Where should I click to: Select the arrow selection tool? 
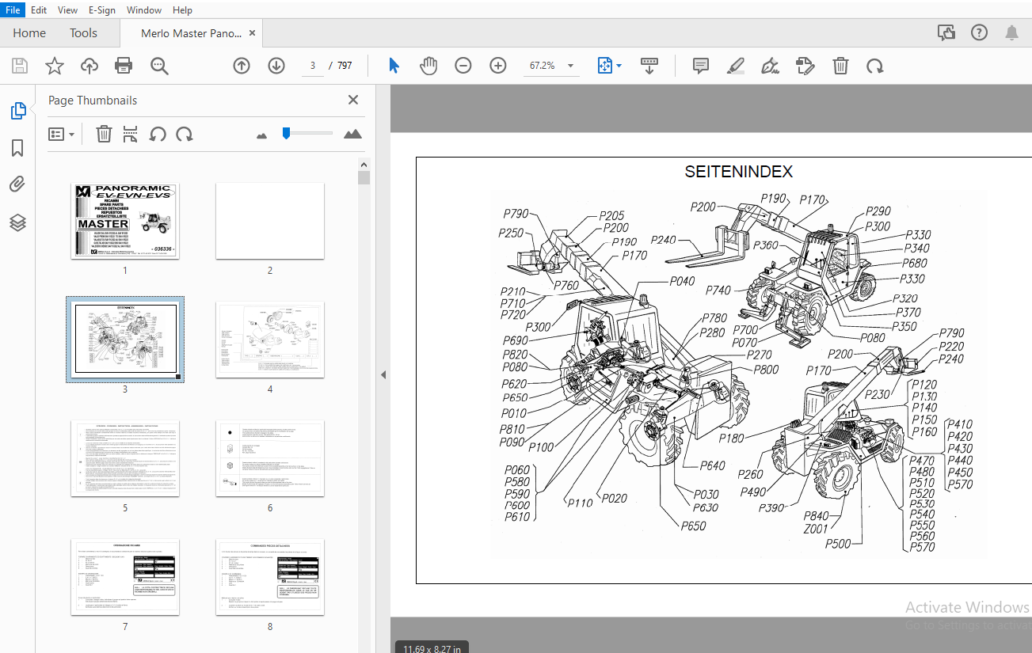coord(394,66)
